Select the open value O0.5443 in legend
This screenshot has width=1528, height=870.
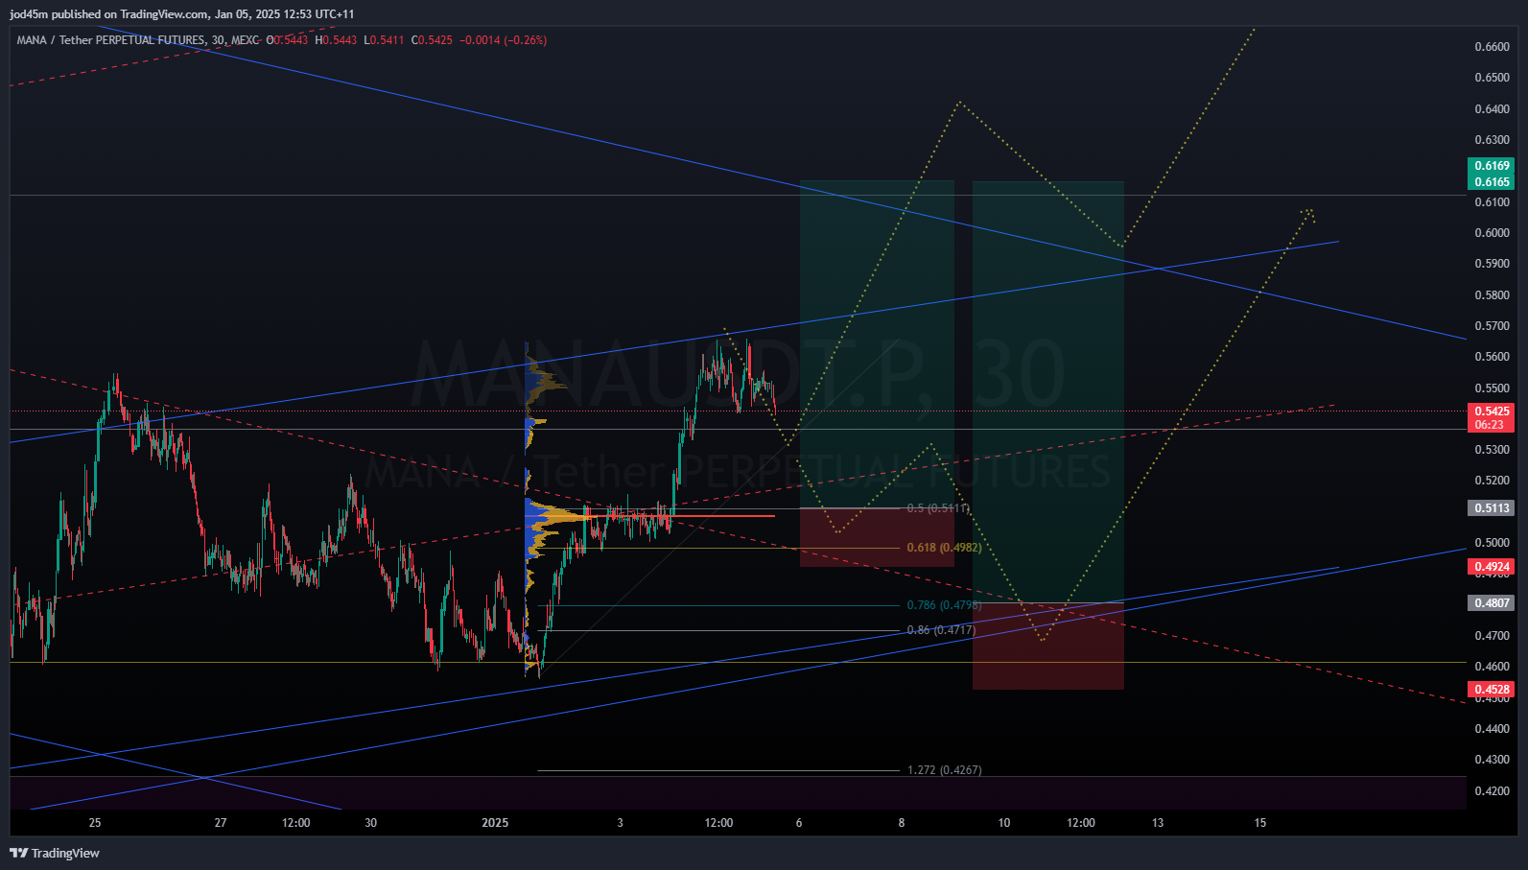coord(287,40)
